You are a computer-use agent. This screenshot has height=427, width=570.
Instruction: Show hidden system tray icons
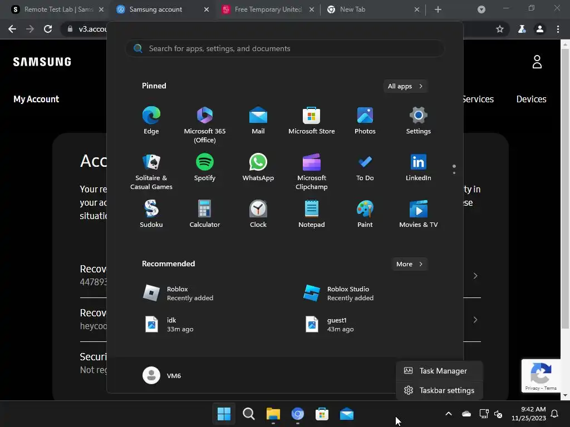coord(449,414)
